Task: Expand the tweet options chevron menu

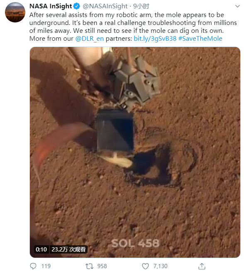Action: 238,6
